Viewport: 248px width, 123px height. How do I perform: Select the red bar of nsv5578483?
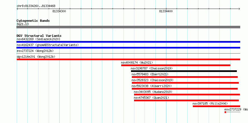[184, 77]
